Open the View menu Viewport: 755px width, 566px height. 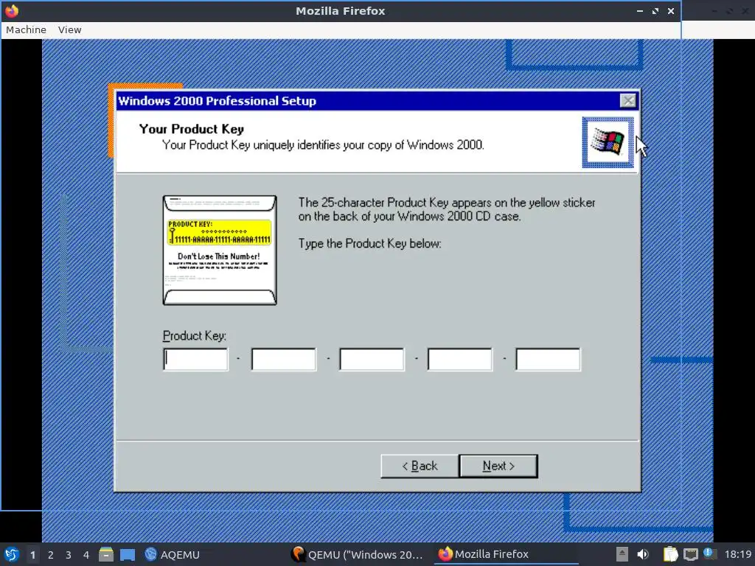pyautogui.click(x=70, y=29)
